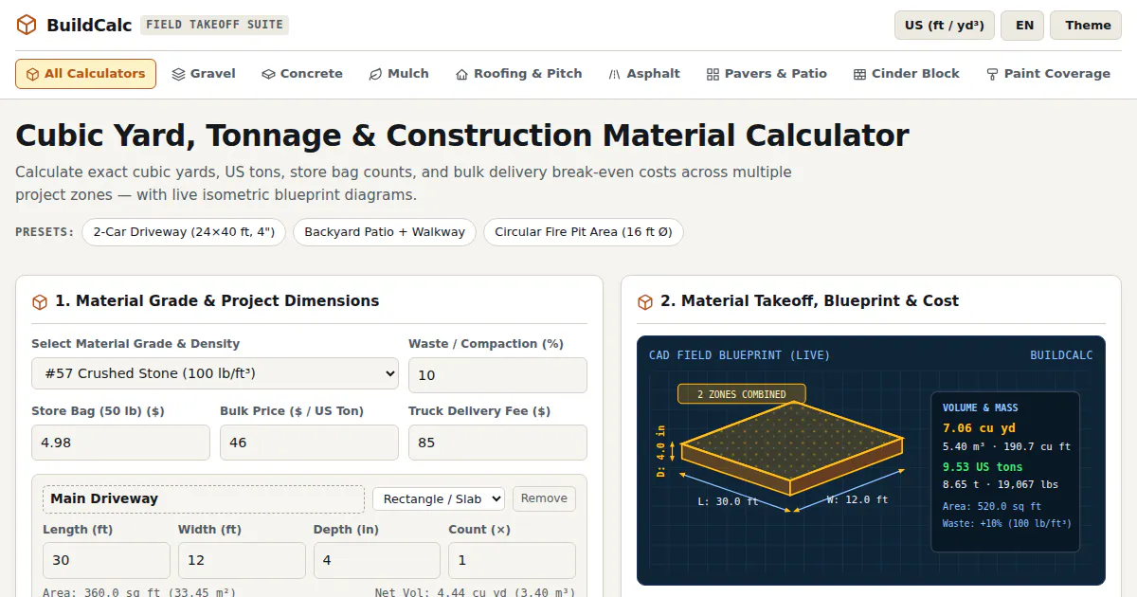Switch language with the EN button
Image resolution: width=1137 pixels, height=597 pixels.
tap(1024, 26)
